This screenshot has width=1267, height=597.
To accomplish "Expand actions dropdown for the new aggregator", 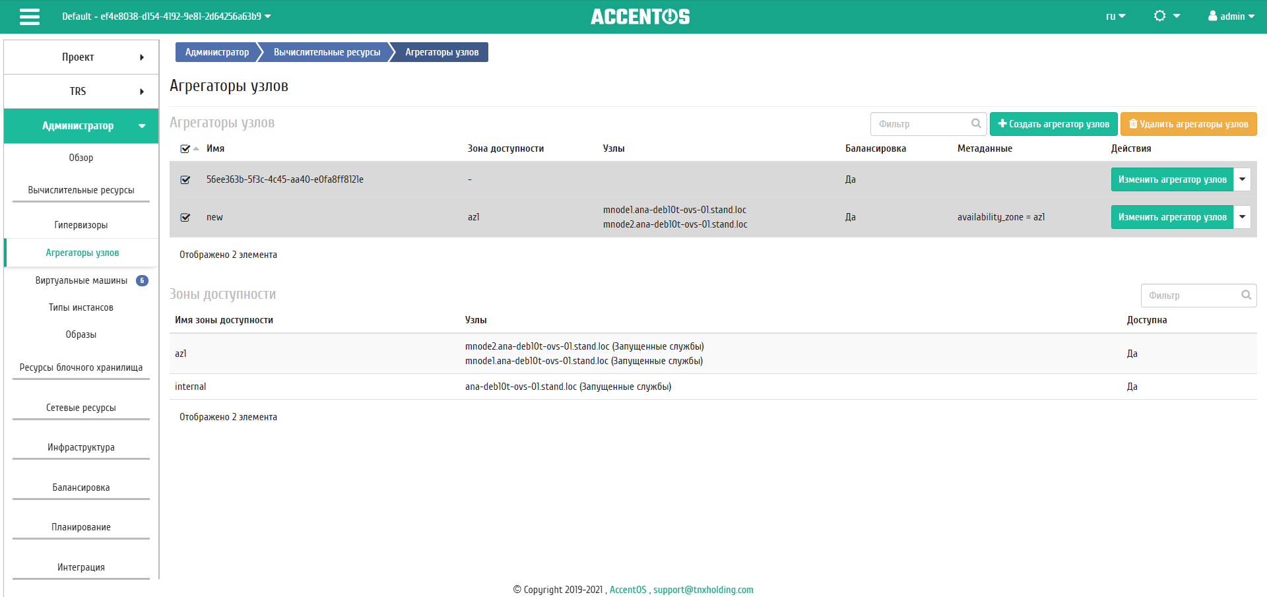I will [1242, 217].
